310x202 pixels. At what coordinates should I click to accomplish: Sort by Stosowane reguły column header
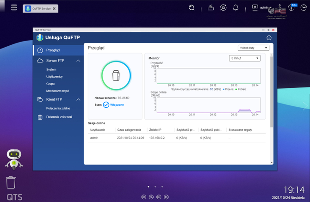pyautogui.click(x=240, y=130)
